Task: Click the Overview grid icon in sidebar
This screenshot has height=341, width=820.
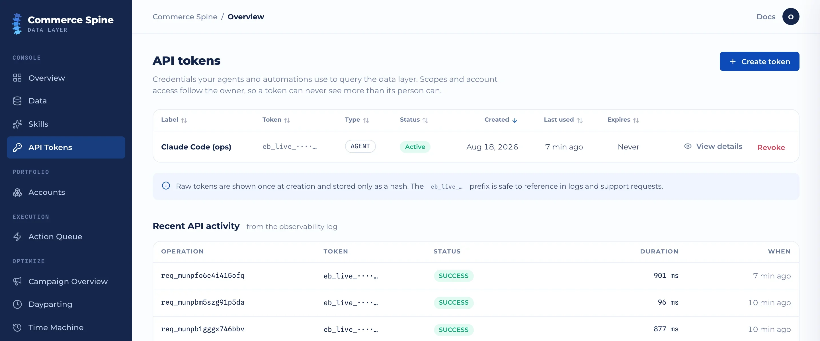Action: (17, 78)
